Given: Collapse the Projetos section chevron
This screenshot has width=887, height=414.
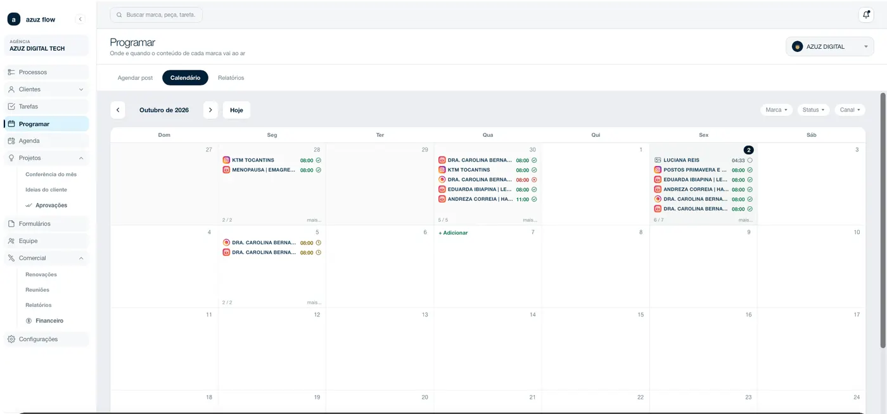Looking at the screenshot, I should pos(81,158).
